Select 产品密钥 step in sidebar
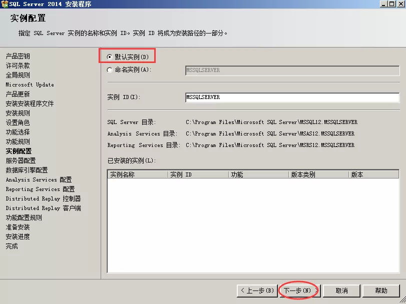406x304 pixels. coord(18,56)
